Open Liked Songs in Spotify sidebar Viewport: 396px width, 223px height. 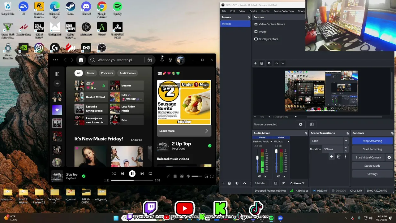coord(57,110)
